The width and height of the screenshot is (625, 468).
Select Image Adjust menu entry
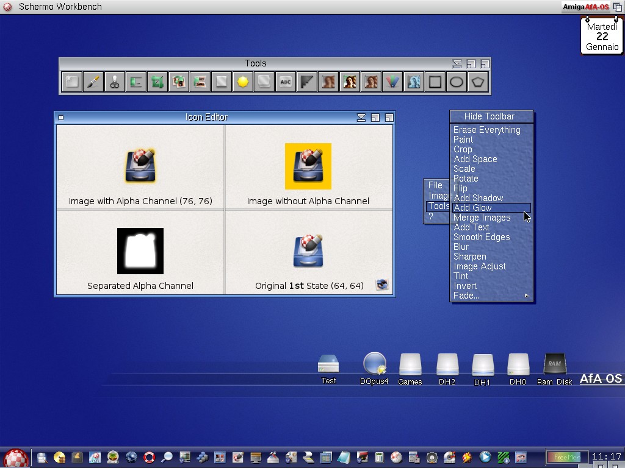coord(480,266)
